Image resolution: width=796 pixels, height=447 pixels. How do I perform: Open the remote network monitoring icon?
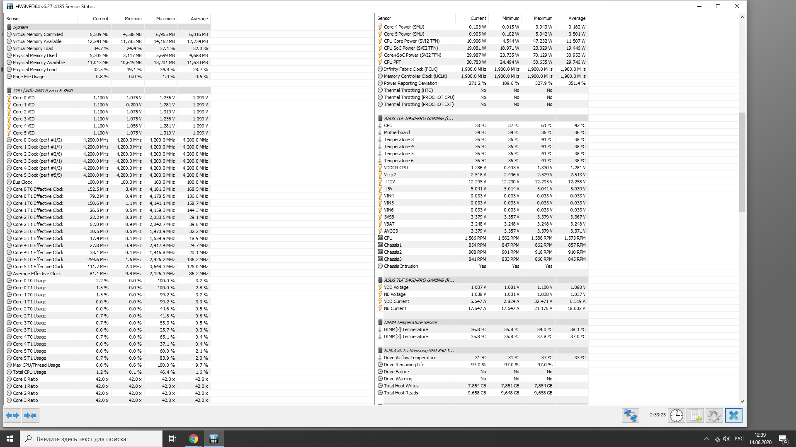coord(630,416)
